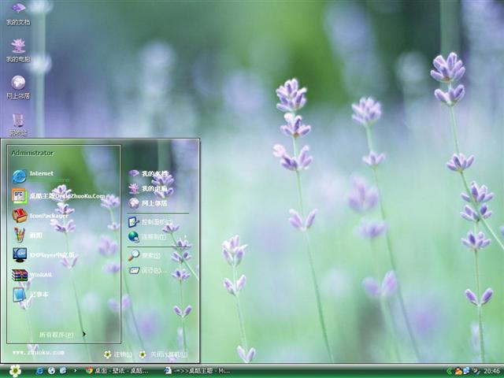Click 关闭计算机(U) shut down button
This screenshot has height=378, width=504.
164,354
